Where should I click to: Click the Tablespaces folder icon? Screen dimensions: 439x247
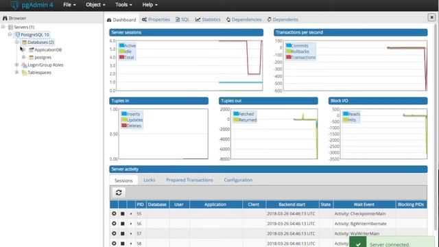25,73
